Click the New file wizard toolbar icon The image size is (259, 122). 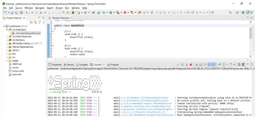tap(5, 13)
